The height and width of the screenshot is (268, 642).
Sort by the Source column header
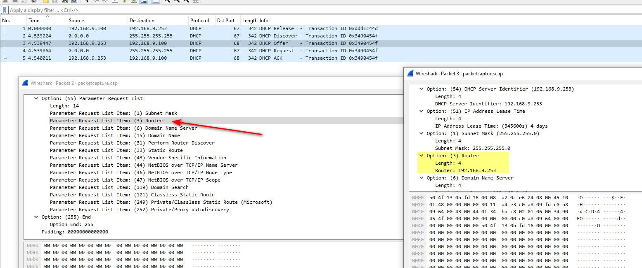click(x=97, y=21)
